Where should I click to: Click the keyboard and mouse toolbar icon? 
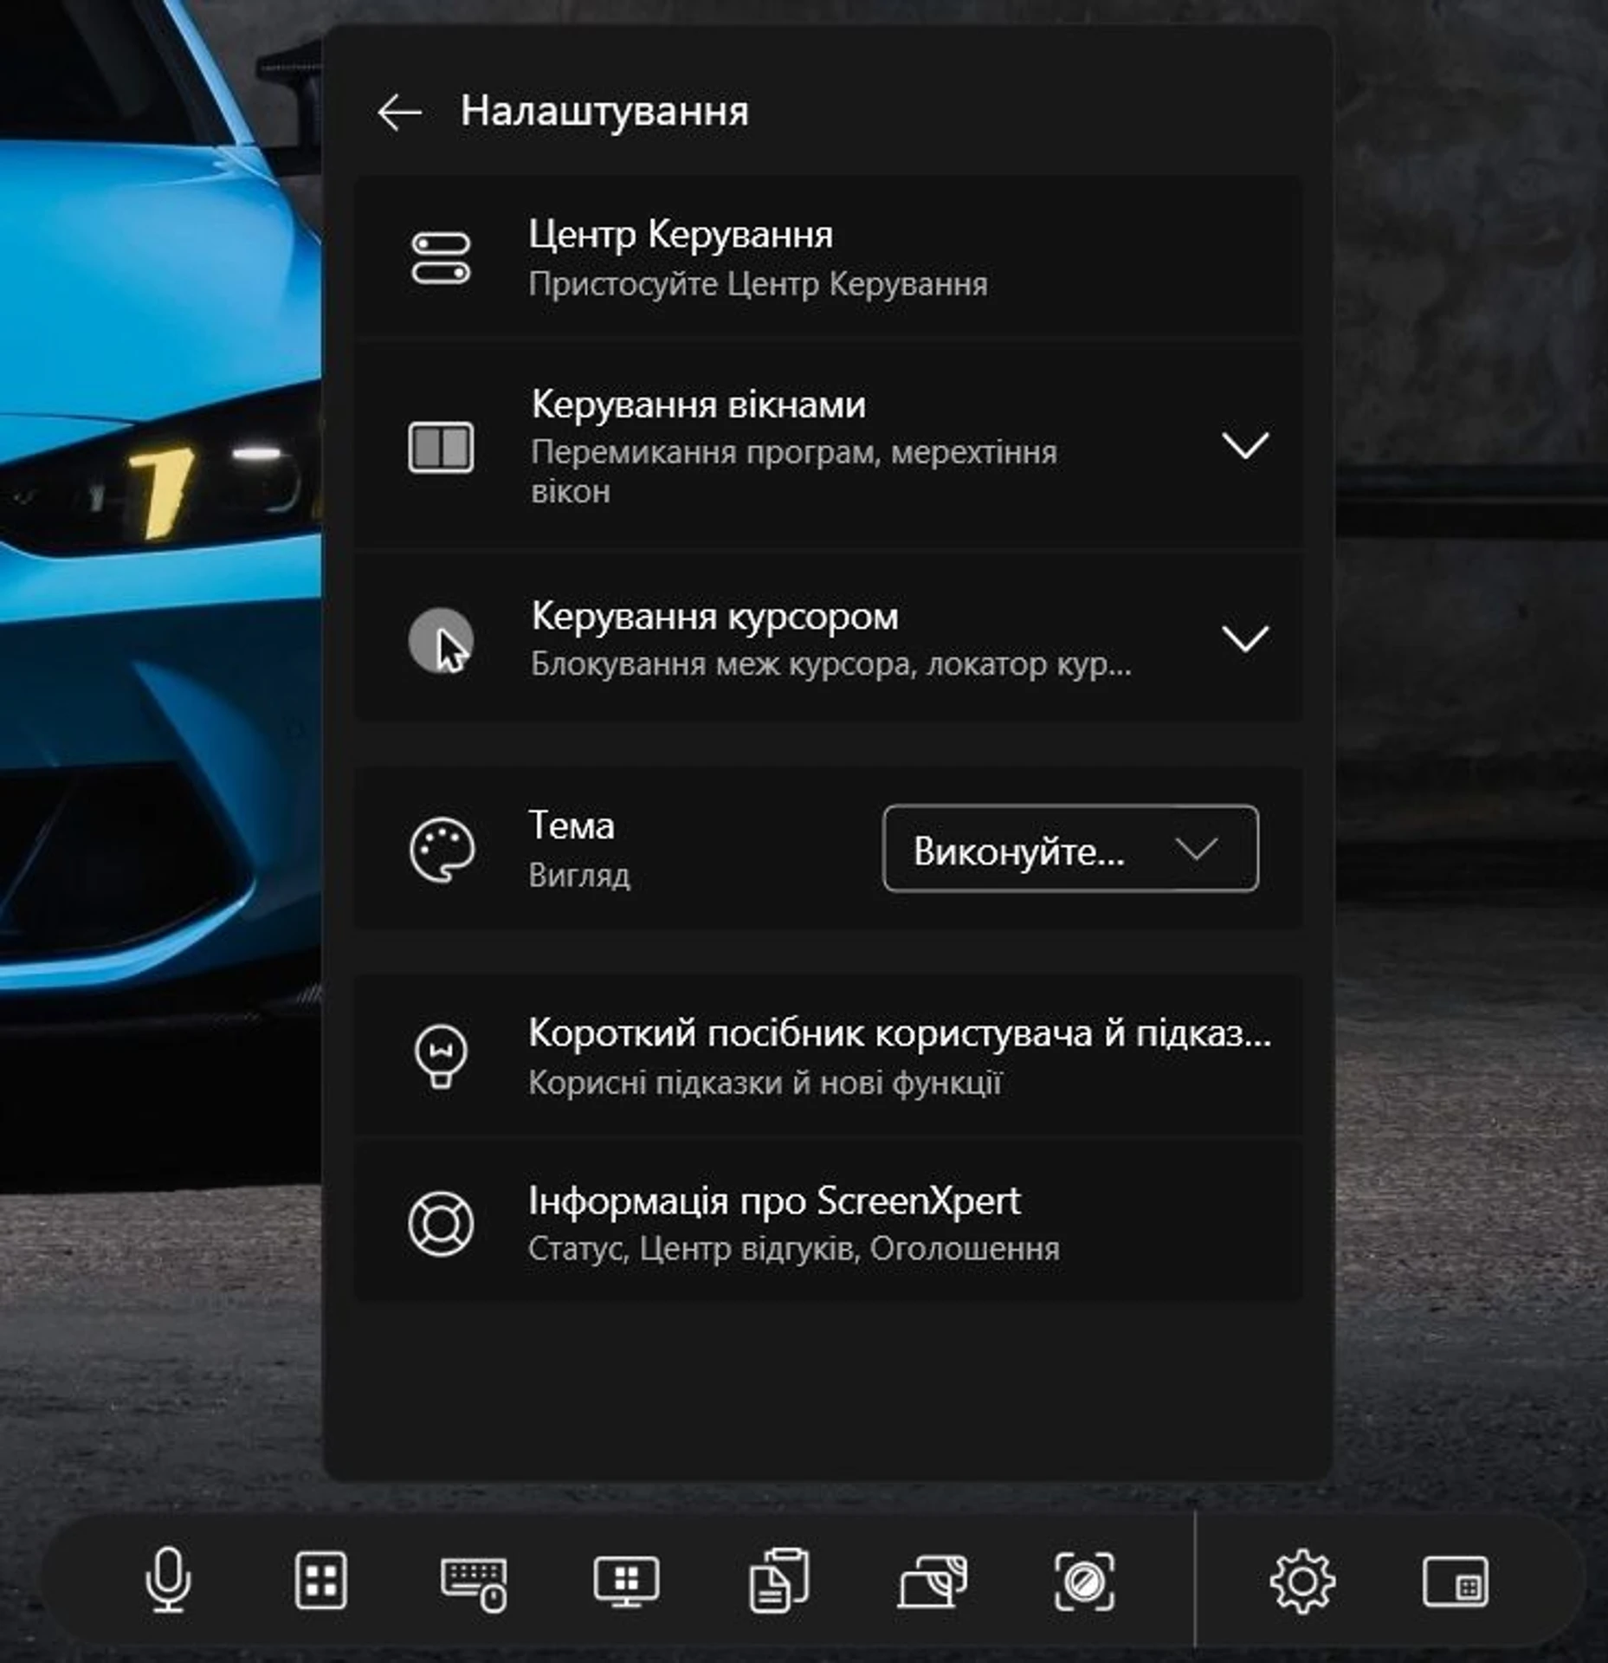point(474,1584)
